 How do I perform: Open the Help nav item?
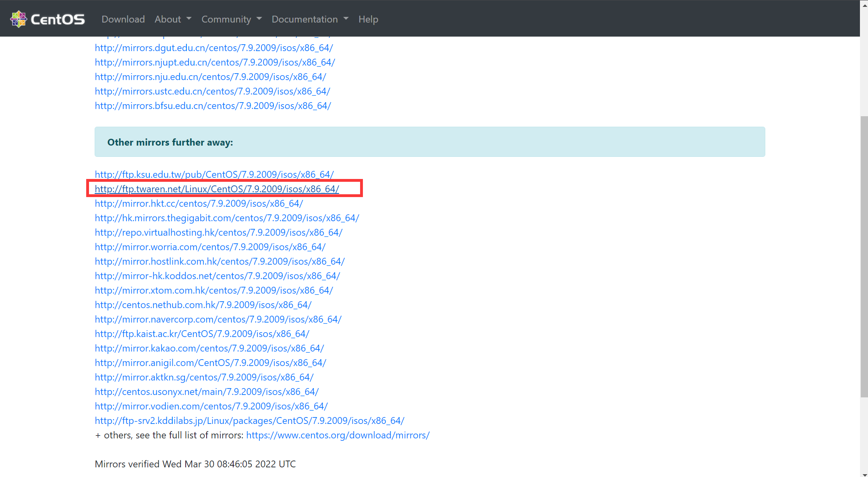(368, 19)
